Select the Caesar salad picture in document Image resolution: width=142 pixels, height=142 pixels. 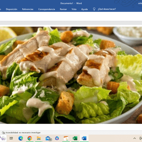coord(71,75)
